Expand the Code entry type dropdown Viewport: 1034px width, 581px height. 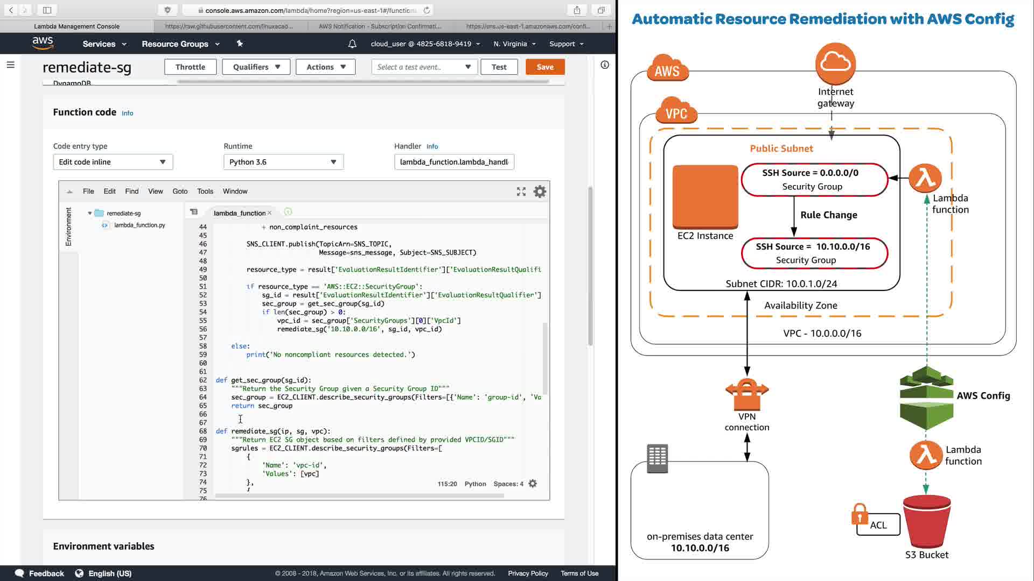[x=113, y=162]
